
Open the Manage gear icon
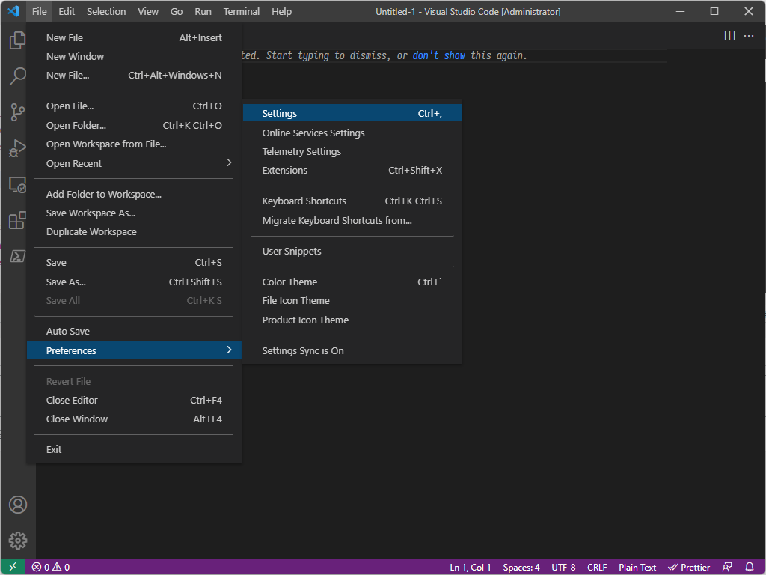coord(18,541)
